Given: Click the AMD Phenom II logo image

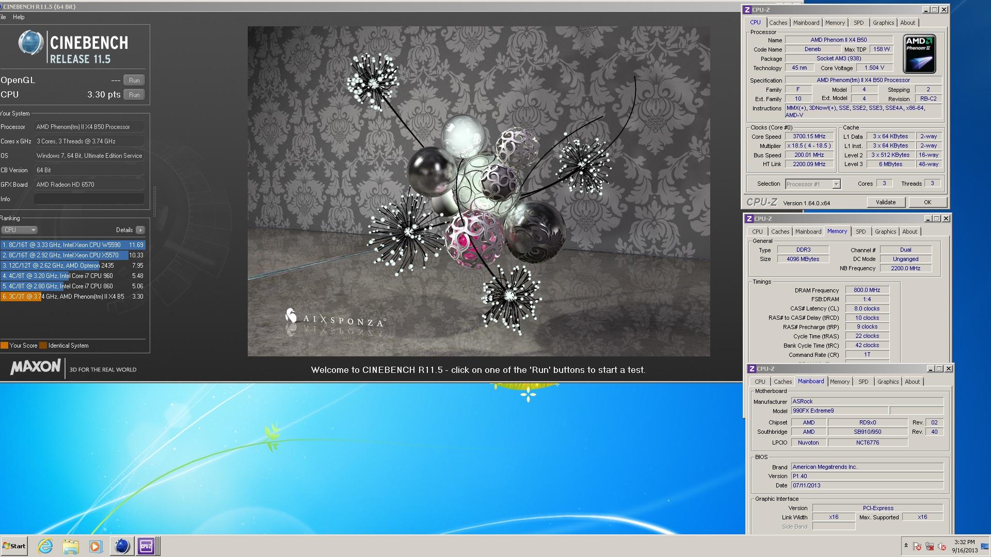Looking at the screenshot, I should pos(919,54).
